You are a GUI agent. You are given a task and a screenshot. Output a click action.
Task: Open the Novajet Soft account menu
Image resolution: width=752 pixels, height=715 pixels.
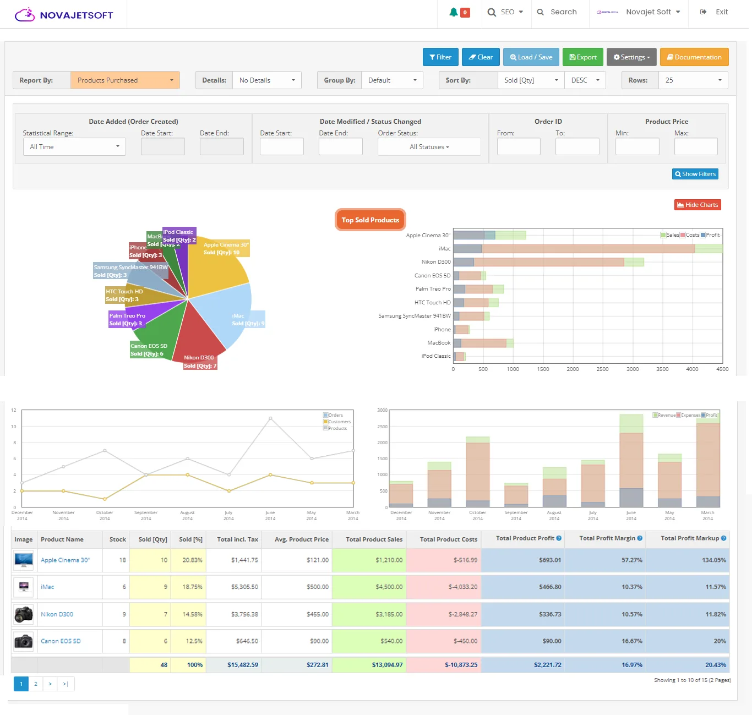point(639,12)
